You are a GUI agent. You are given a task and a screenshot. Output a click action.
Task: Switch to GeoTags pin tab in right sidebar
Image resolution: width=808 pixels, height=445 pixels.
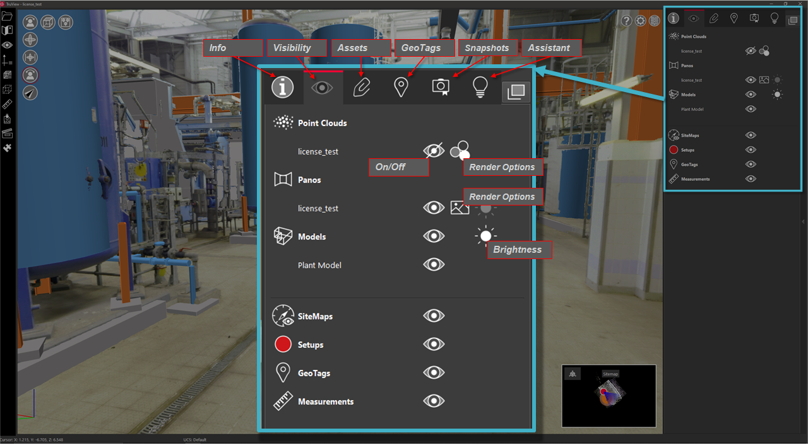pyautogui.click(x=734, y=18)
